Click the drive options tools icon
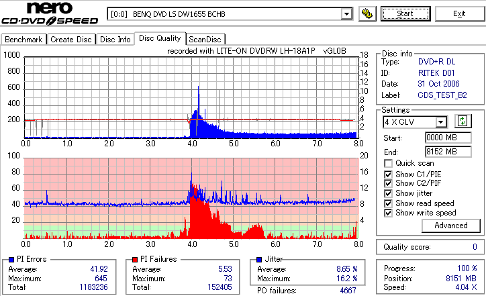Screen dimensions: 486x296 [367, 14]
